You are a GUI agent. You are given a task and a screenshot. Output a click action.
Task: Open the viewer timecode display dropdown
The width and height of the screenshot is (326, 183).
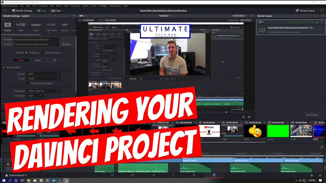point(240,16)
